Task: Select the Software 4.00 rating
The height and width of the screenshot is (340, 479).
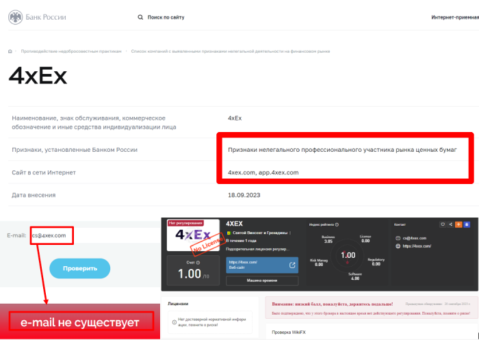Action: click(x=355, y=276)
